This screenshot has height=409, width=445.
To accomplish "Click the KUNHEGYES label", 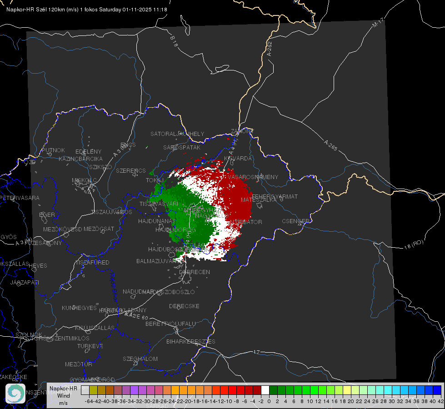I will (x=79, y=308).
